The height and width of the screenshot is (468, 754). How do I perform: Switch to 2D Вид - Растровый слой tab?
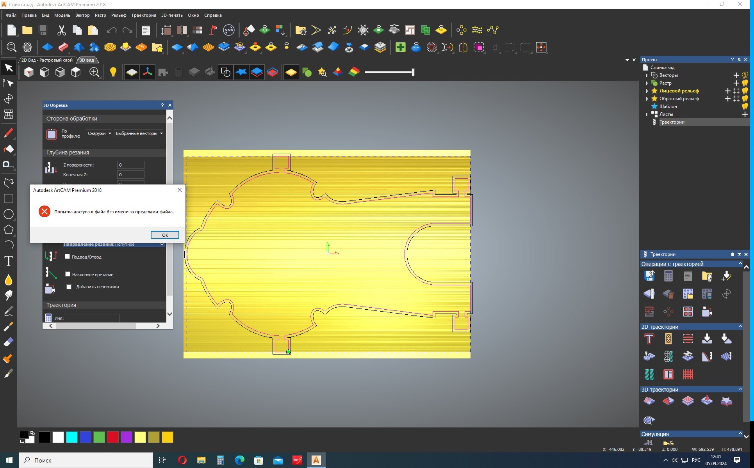[47, 60]
